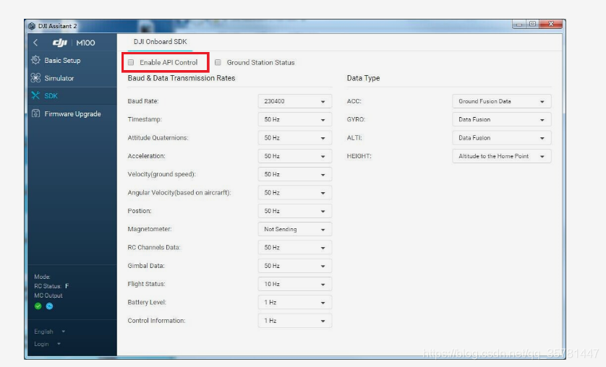Image resolution: width=606 pixels, height=367 pixels.
Task: Open the ACC data type dropdown
Action: point(501,101)
